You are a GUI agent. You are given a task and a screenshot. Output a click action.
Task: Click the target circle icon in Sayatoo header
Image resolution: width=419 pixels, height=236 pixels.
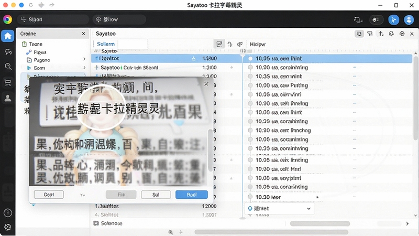pyautogui.click(x=402, y=34)
